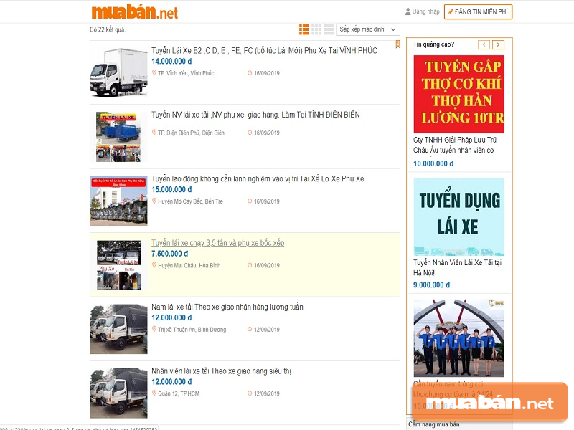Click clock icon of Hòa Bình listing date
574x430 pixels.
pos(250,265)
